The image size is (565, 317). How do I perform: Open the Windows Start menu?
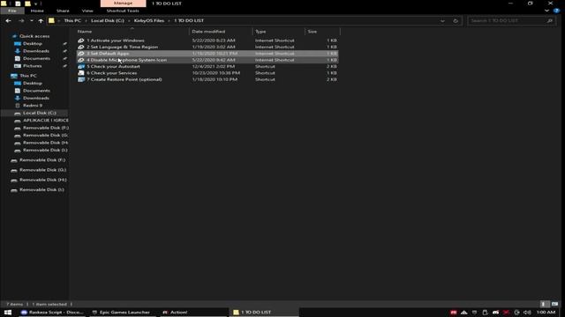[8, 313]
